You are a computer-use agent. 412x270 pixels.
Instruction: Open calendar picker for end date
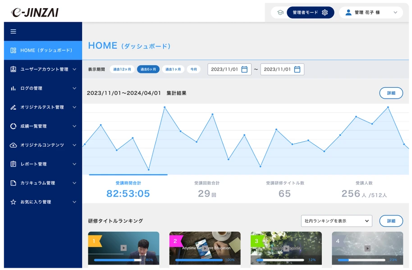(x=297, y=69)
